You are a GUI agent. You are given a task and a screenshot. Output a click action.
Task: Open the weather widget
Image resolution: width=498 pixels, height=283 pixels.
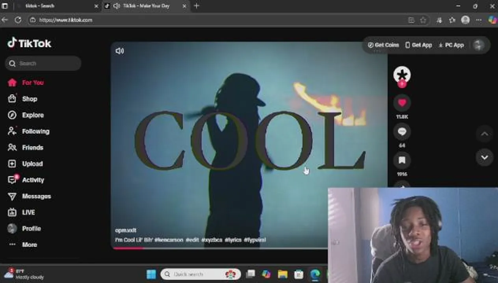click(x=24, y=274)
